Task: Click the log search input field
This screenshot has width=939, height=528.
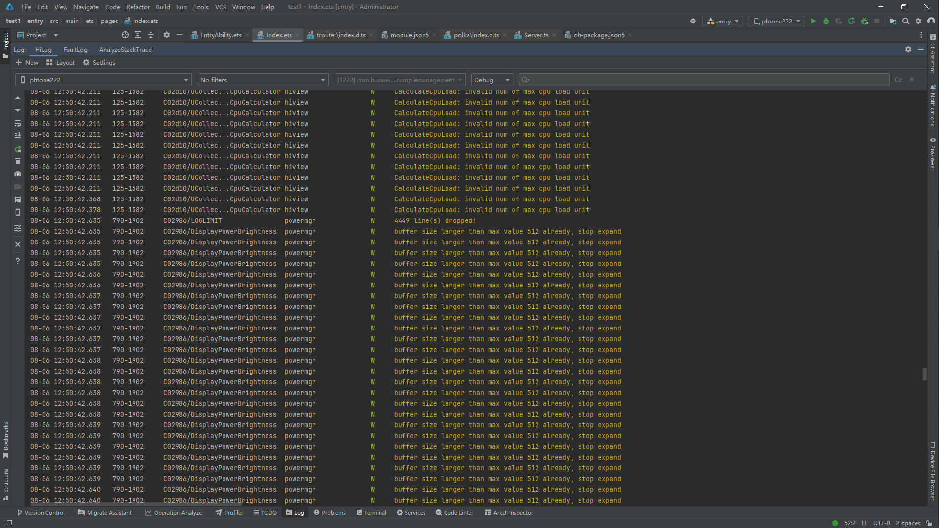Action: [704, 80]
